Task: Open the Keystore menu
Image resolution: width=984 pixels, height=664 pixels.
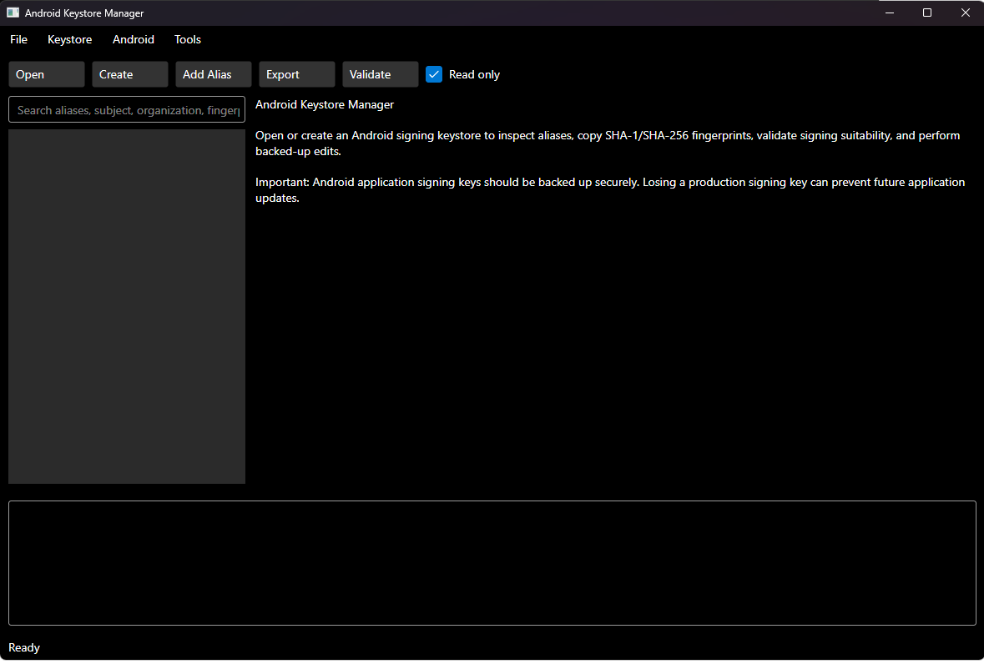Action: (x=69, y=39)
